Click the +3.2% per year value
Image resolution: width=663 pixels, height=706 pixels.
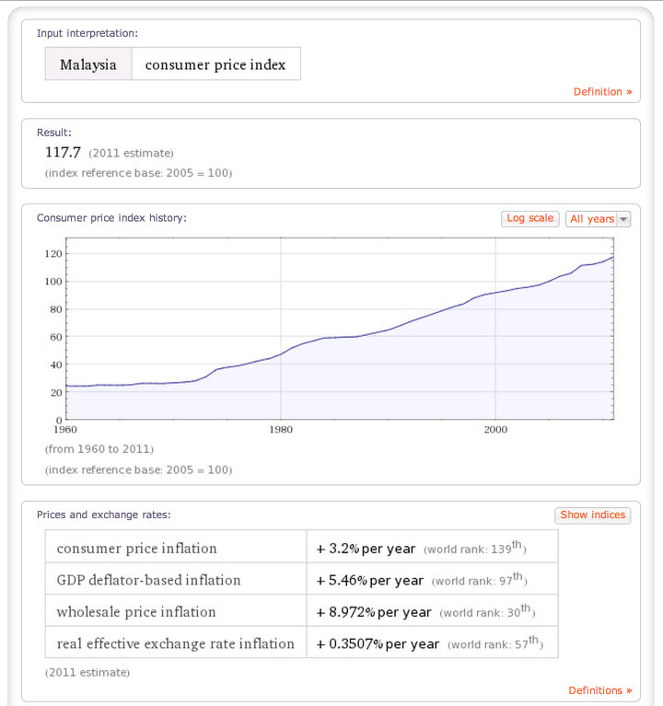click(366, 549)
